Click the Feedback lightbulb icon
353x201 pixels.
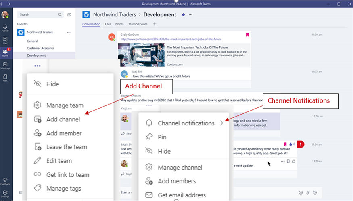5,181
